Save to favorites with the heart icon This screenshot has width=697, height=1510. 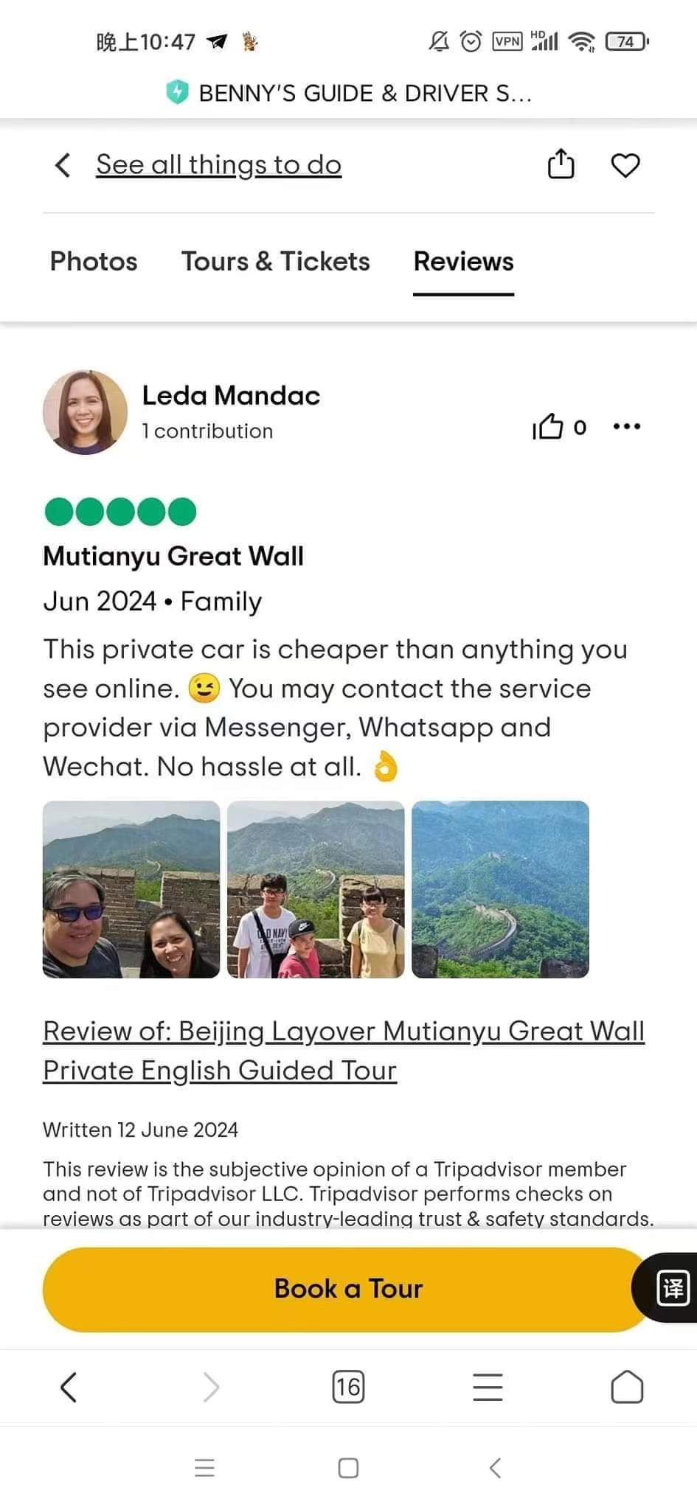coord(625,165)
